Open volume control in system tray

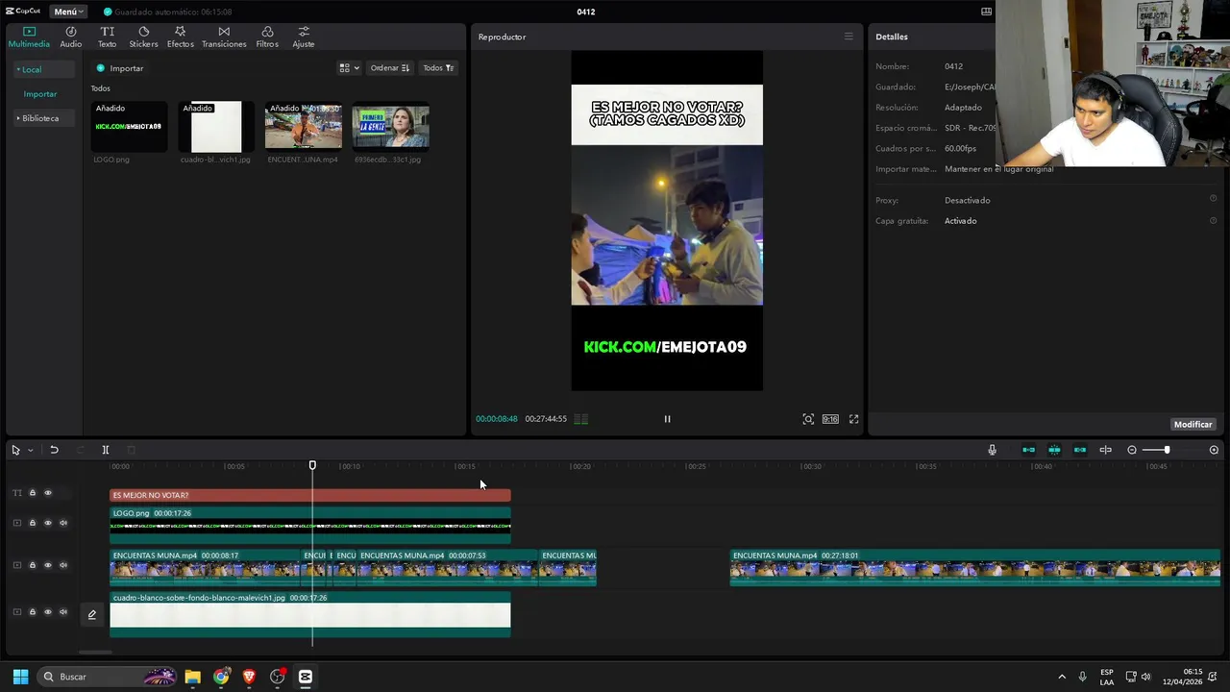(x=1145, y=677)
